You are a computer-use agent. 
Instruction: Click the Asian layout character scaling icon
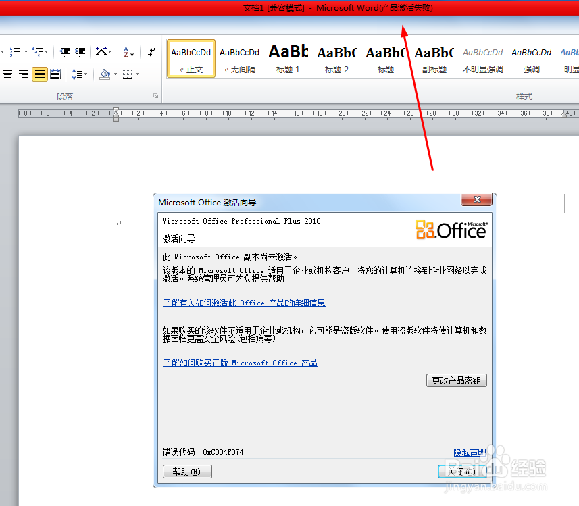tap(101, 51)
